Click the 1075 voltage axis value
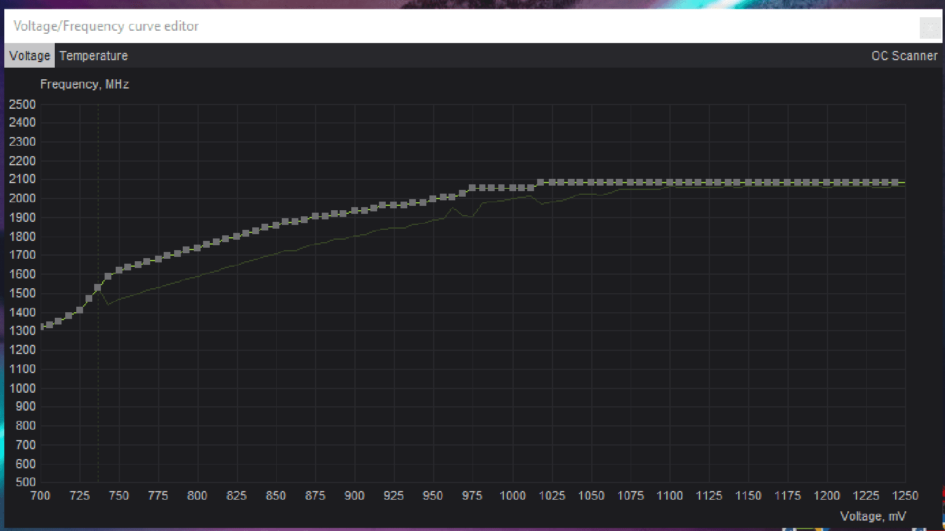Viewport: 945px width, 531px height. 631,496
